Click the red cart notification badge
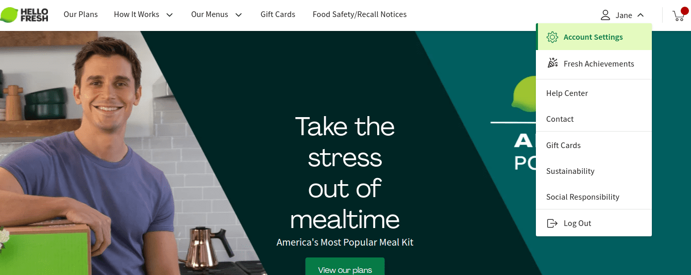 (684, 11)
